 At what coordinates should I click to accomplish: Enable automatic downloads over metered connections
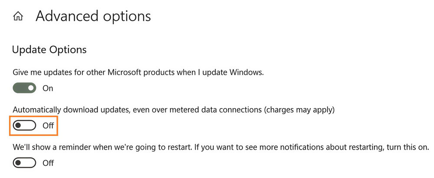click(24, 126)
